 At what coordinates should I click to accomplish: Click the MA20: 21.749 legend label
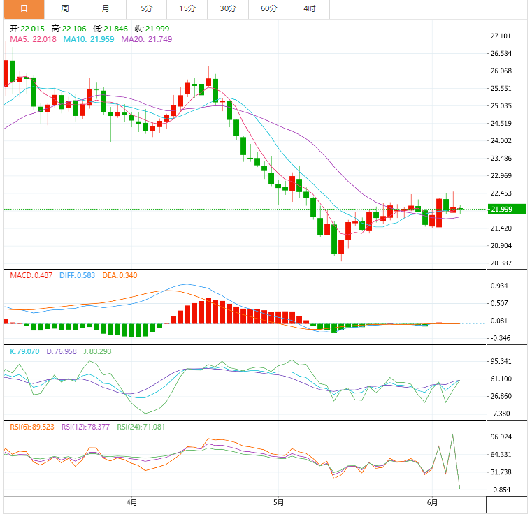pos(147,39)
